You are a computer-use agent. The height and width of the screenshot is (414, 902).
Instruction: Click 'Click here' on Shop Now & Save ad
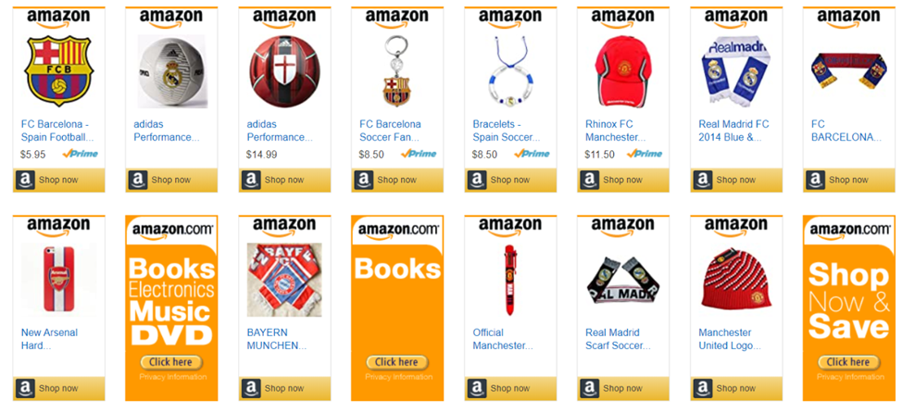[x=849, y=362]
